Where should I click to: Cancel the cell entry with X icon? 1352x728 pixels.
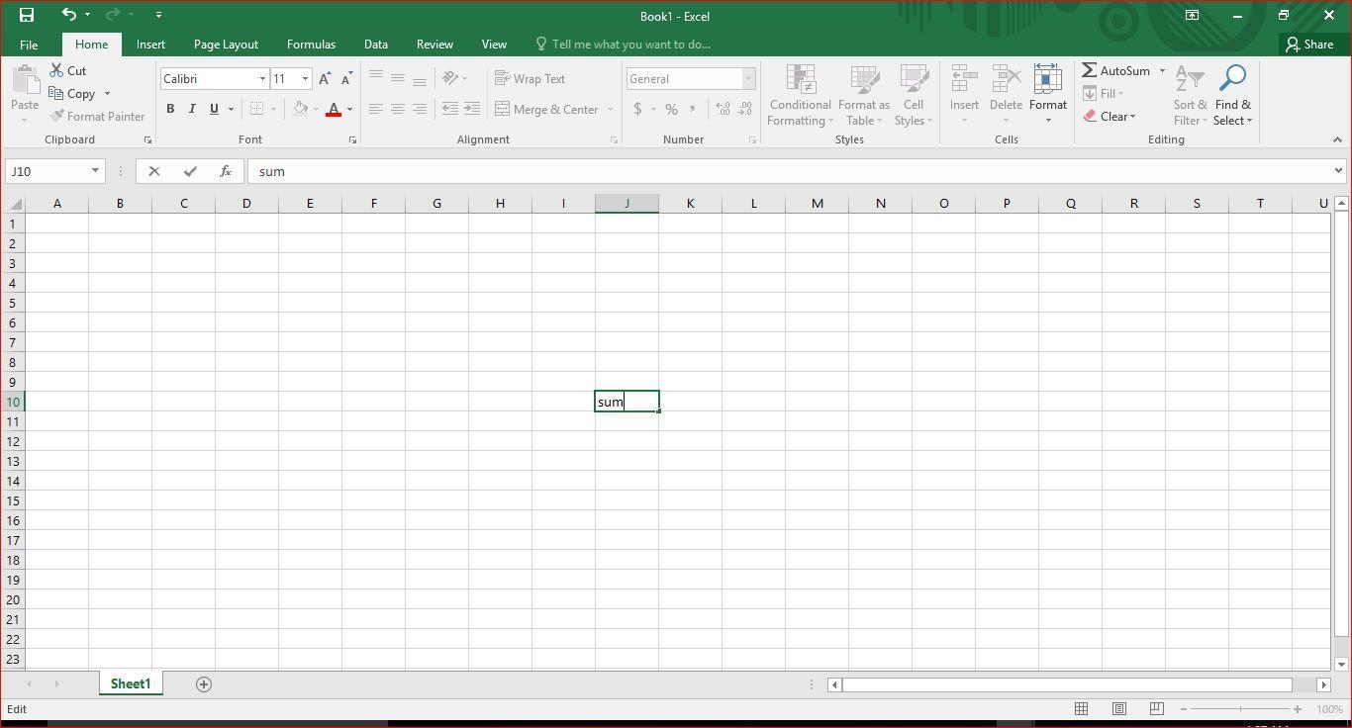[x=154, y=171]
